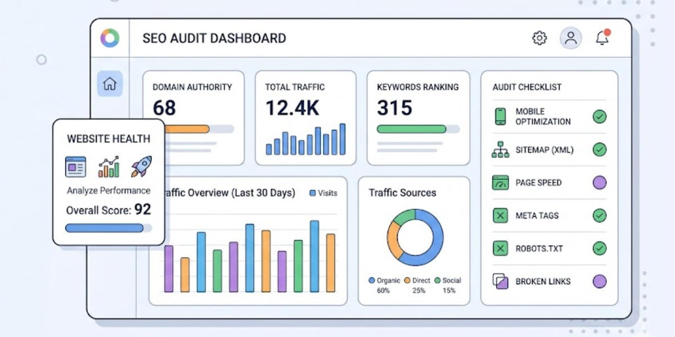Screen dimensions: 675x337
Task: Click the Visits legend in Traffic Overview
Action: (x=323, y=193)
